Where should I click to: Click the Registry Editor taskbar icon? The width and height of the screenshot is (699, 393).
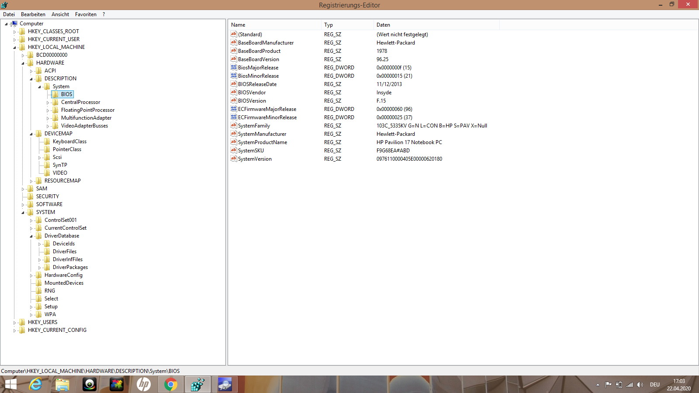pos(198,384)
